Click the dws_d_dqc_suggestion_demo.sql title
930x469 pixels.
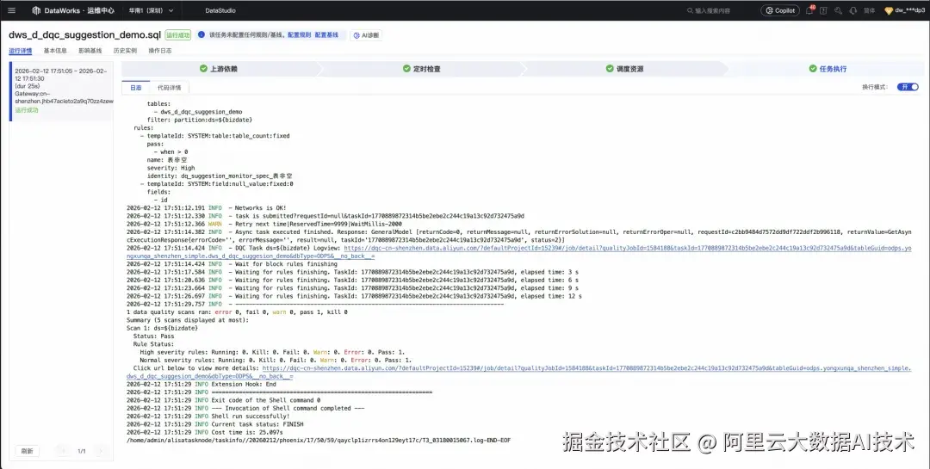[x=84, y=35]
